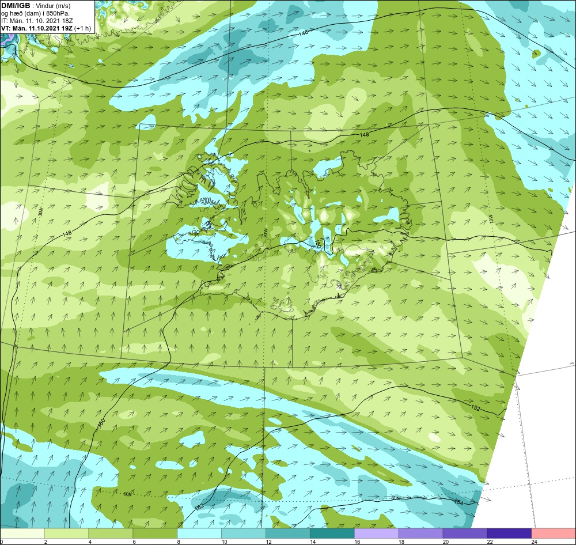Choose the 22–24 m/s dark indigo legend swatch

[510, 533]
